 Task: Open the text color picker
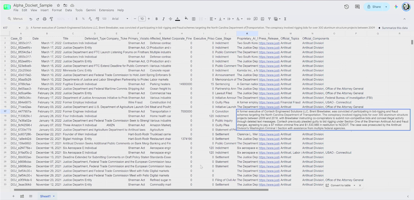177,19
